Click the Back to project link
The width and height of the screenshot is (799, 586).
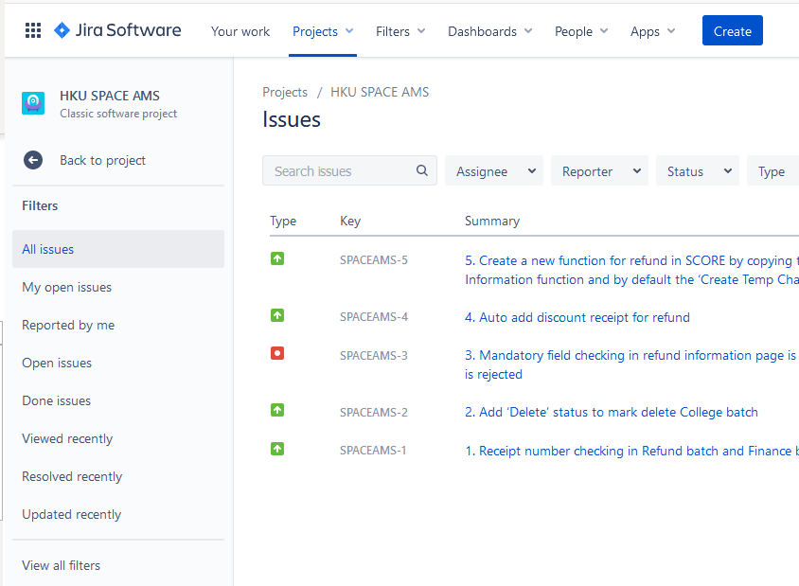click(x=102, y=160)
